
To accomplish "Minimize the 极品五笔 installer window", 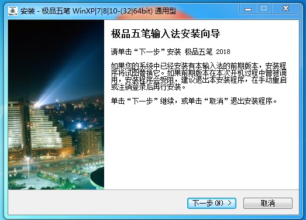I will 248,9.
